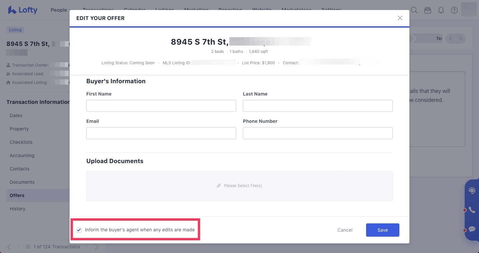Open the chat message side widget
479x253 pixels.
pos(472,229)
